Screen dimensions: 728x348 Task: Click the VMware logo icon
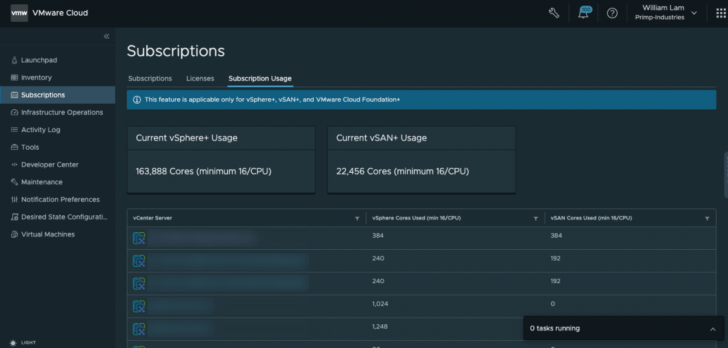coord(19,13)
